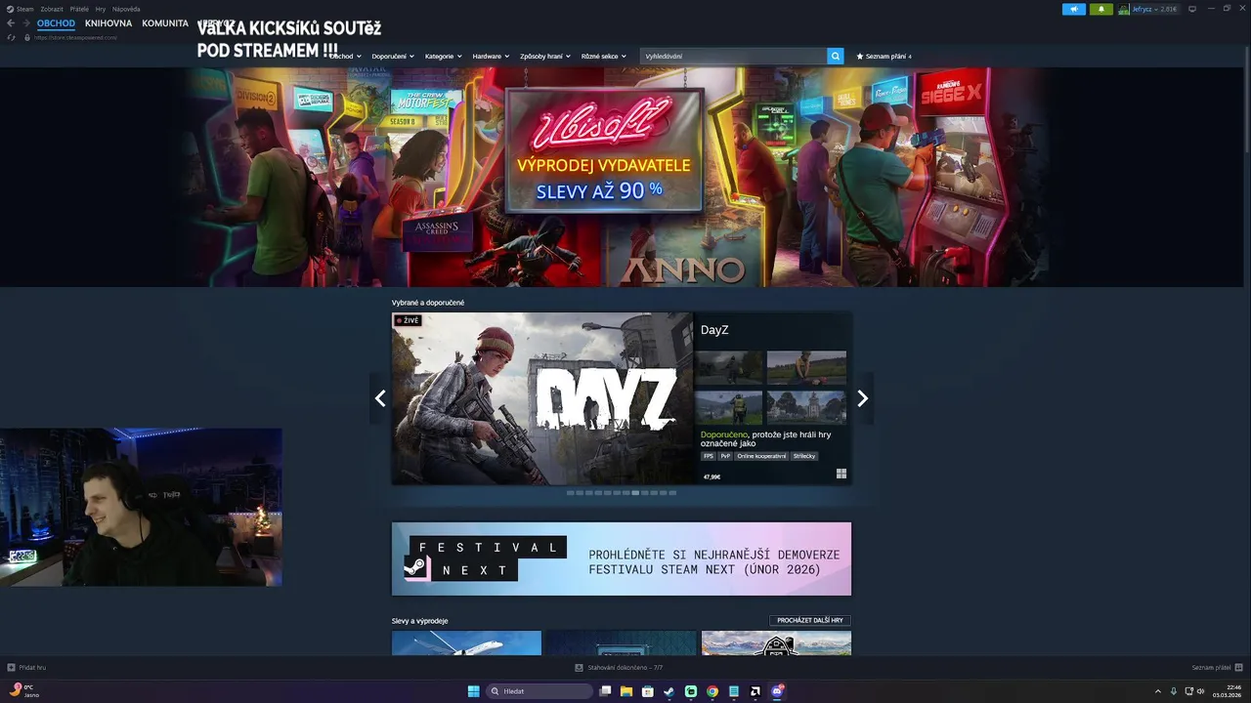Expand the Hardware dropdown
This screenshot has height=703, width=1251.
click(491, 57)
